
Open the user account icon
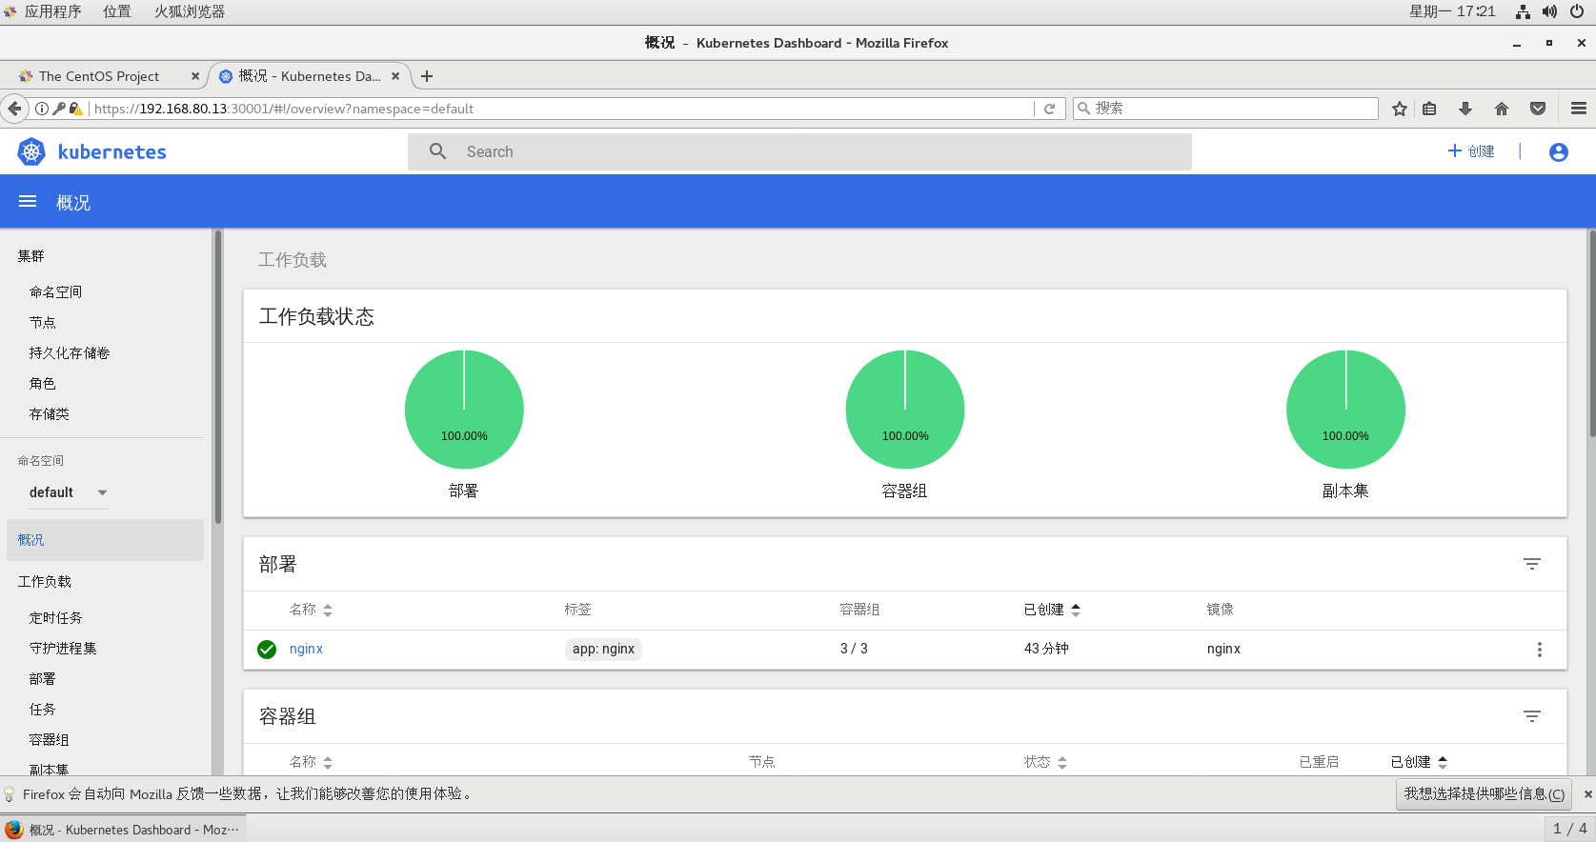(1559, 152)
